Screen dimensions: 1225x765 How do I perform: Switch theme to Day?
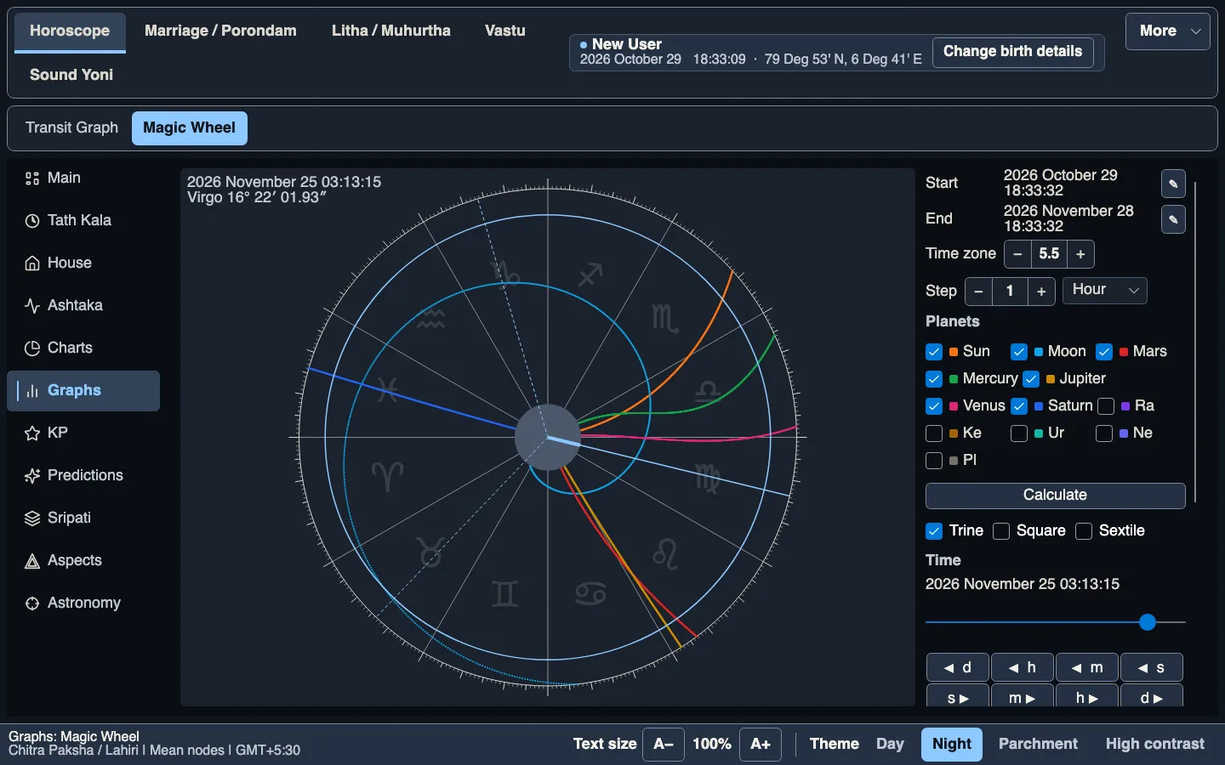coord(890,745)
